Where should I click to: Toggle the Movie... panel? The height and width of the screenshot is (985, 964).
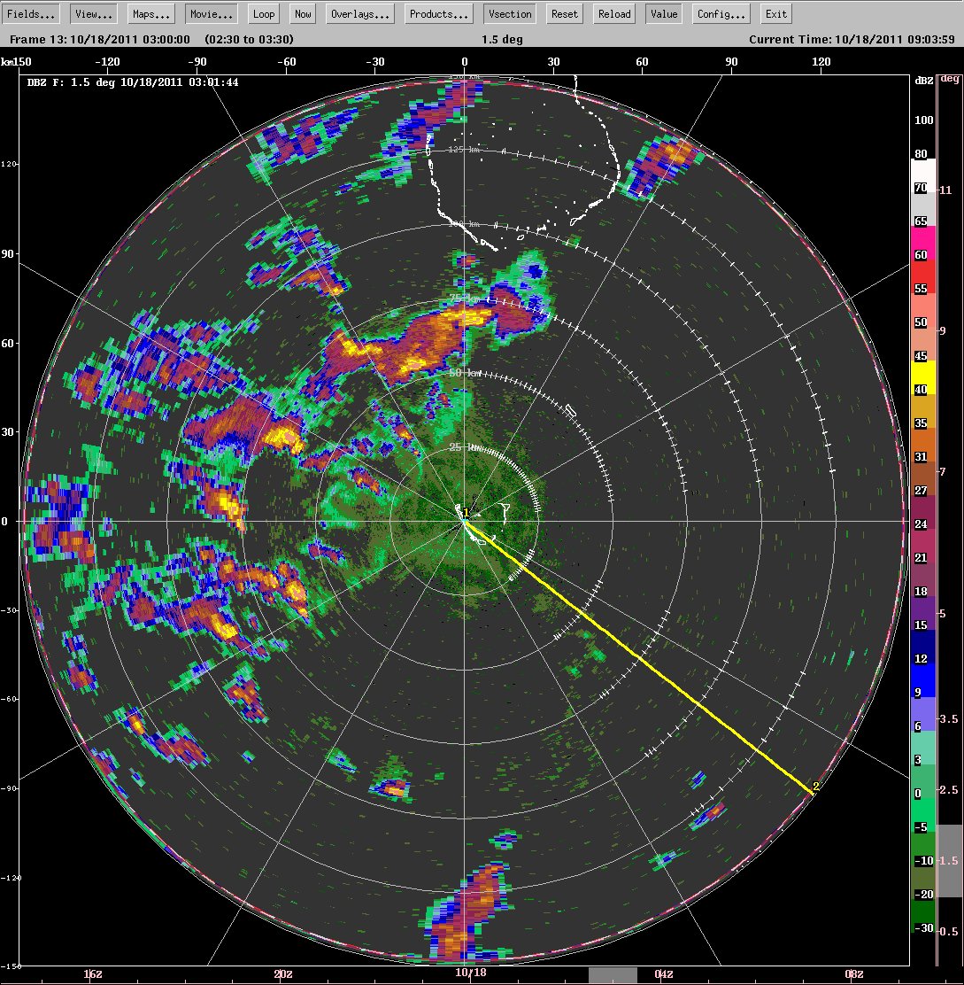212,14
